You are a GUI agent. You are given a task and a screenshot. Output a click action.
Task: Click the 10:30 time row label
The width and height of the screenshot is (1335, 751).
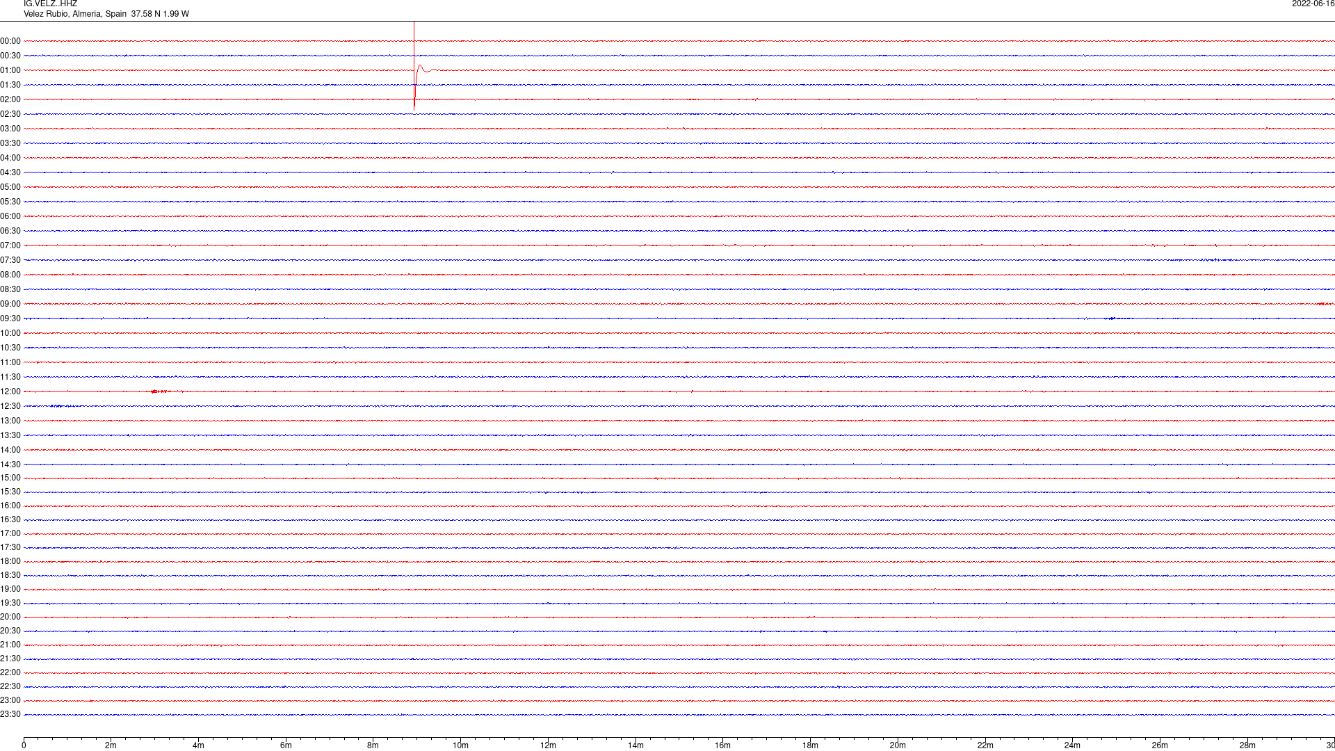pos(10,348)
